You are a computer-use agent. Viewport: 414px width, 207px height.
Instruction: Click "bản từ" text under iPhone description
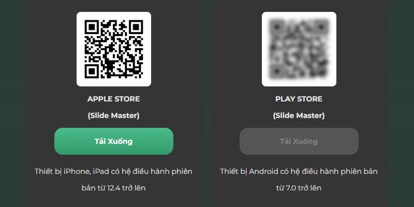click(x=94, y=188)
